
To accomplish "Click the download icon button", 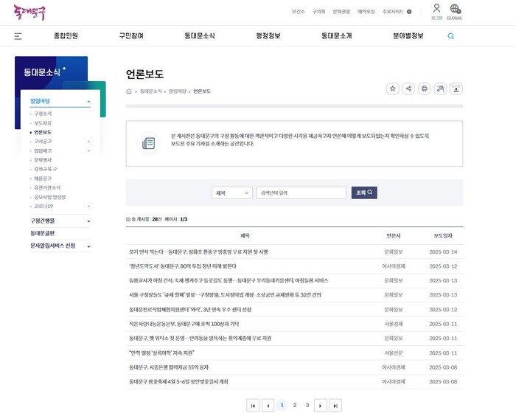I will [x=456, y=89].
